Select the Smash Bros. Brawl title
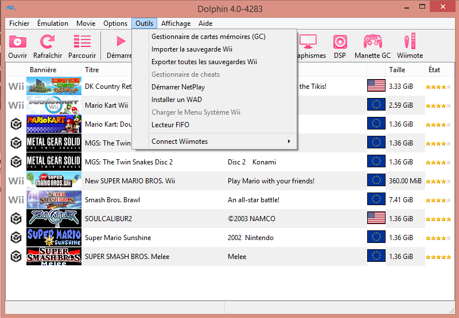This screenshot has width=459, height=318. click(x=112, y=200)
